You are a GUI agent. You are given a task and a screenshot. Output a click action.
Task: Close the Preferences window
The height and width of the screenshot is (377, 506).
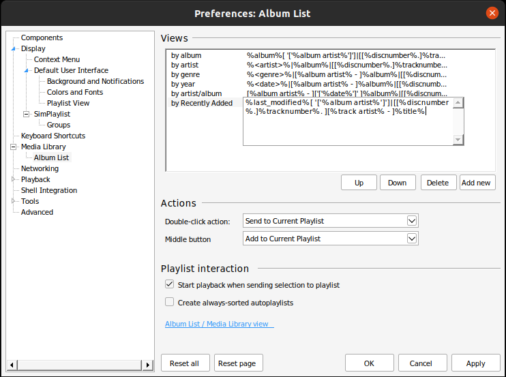click(x=492, y=13)
